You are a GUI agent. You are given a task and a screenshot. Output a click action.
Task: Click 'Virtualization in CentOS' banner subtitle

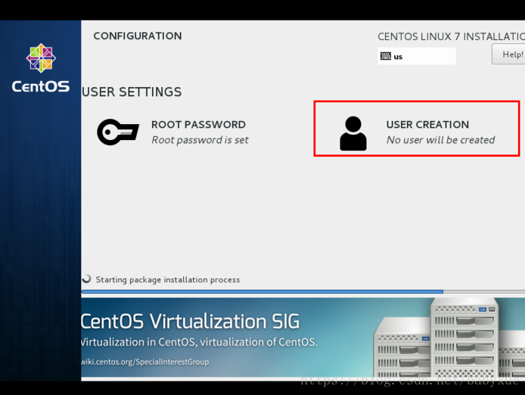[x=199, y=342]
